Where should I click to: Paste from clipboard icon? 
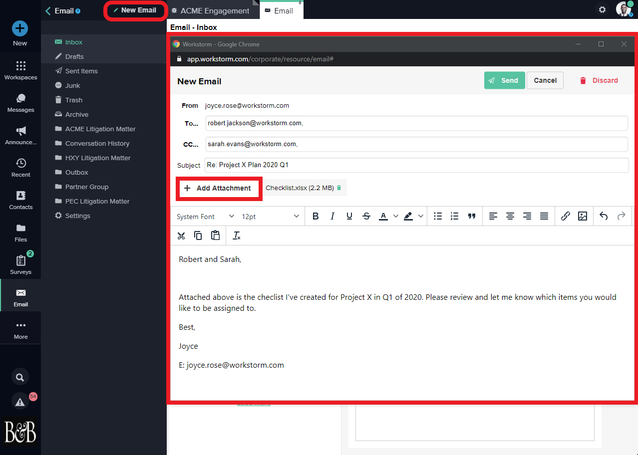point(215,235)
